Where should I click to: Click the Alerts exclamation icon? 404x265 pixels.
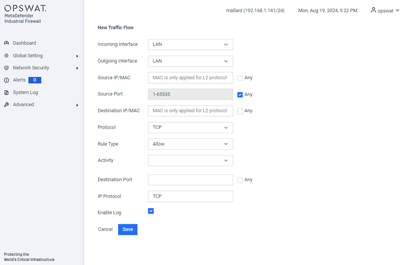point(7,80)
